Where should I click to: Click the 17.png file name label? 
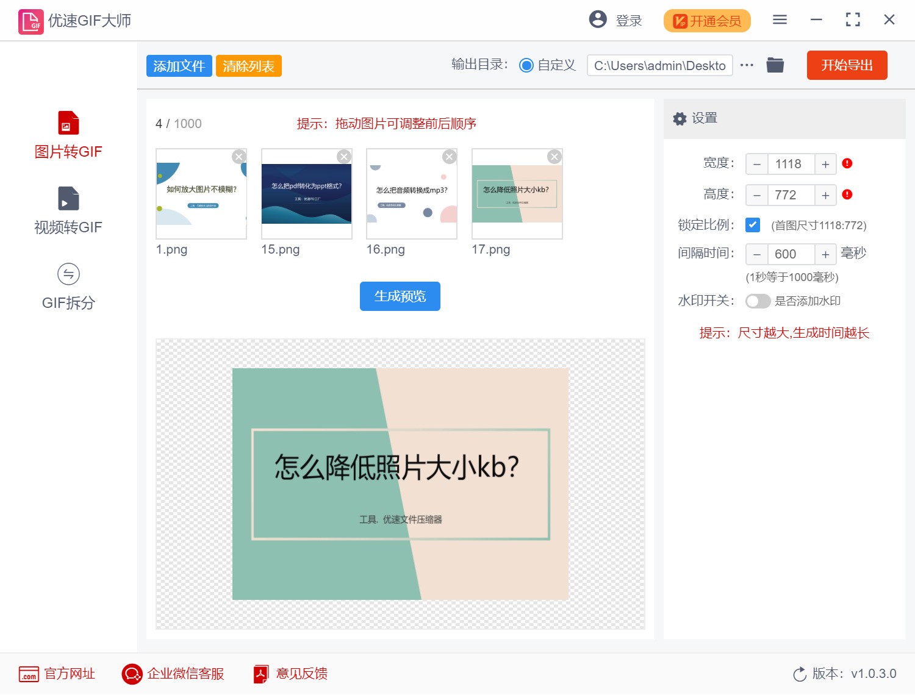pos(491,249)
